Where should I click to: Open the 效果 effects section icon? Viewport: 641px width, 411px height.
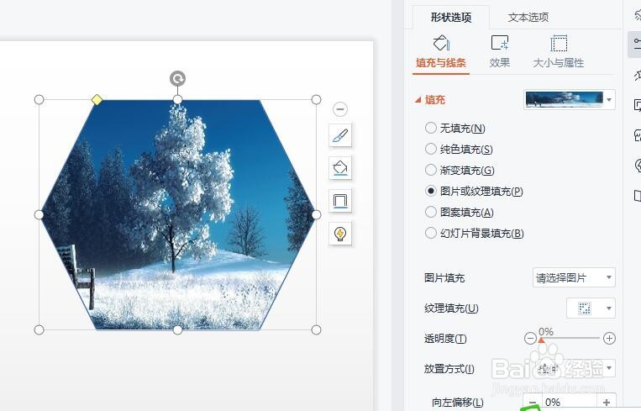click(x=500, y=43)
